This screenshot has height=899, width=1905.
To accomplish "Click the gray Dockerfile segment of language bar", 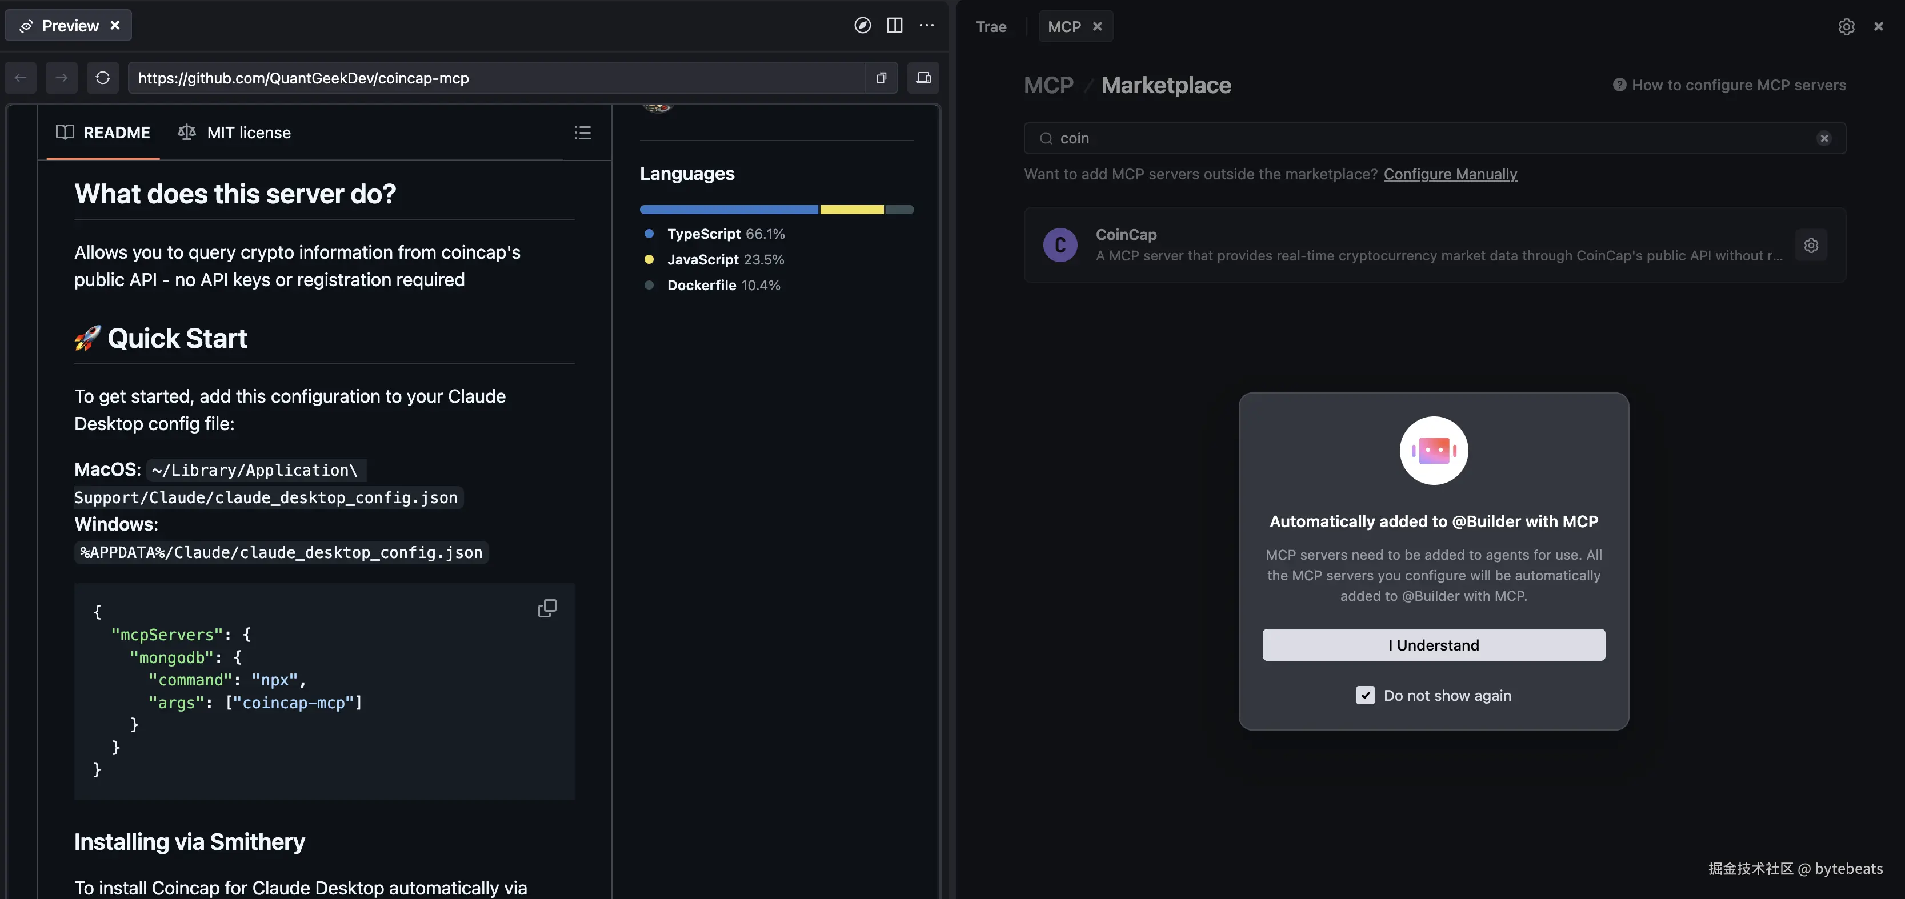I will [x=899, y=210].
